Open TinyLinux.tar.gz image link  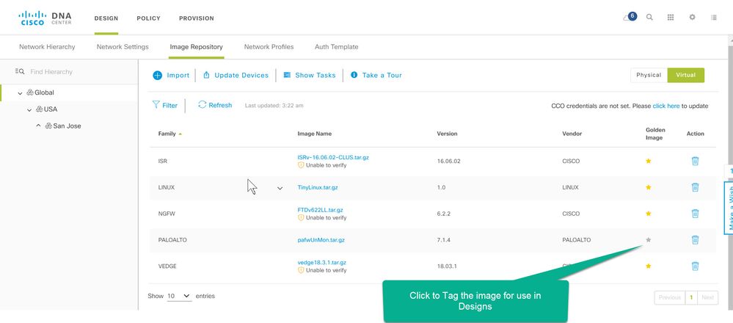point(318,187)
